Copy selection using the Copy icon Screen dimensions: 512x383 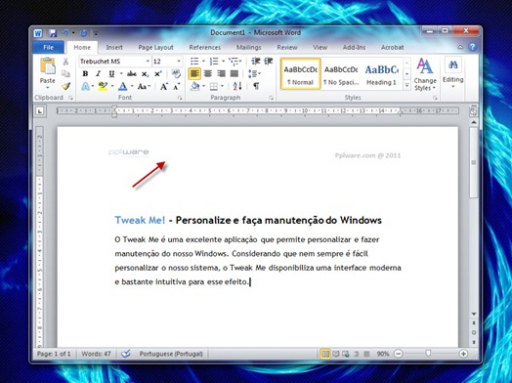pos(65,73)
